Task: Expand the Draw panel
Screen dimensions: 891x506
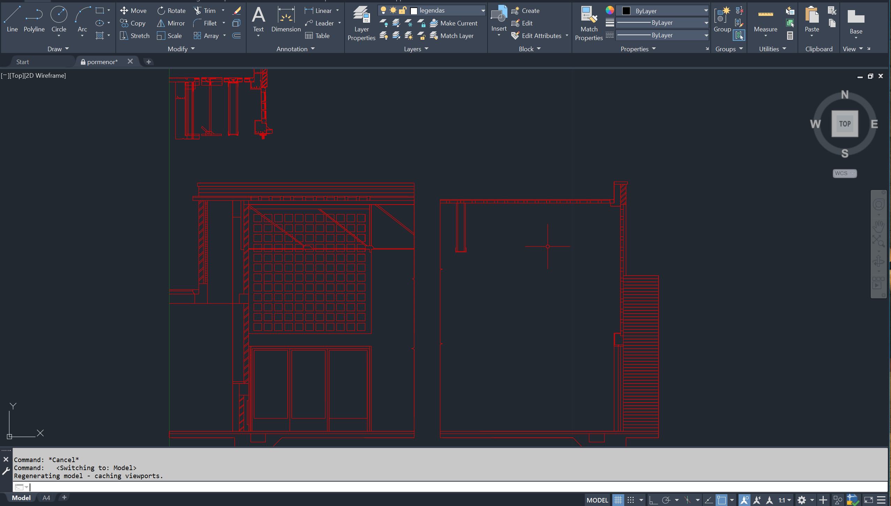Action: pyautogui.click(x=58, y=49)
